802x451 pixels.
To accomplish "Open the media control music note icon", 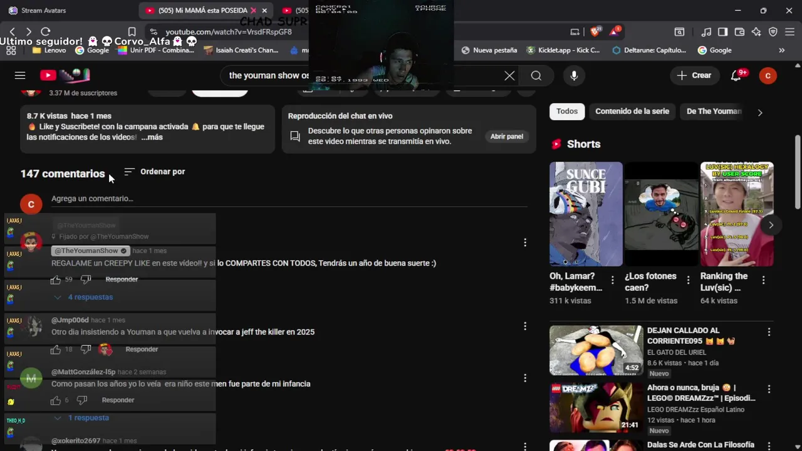I will point(706,32).
